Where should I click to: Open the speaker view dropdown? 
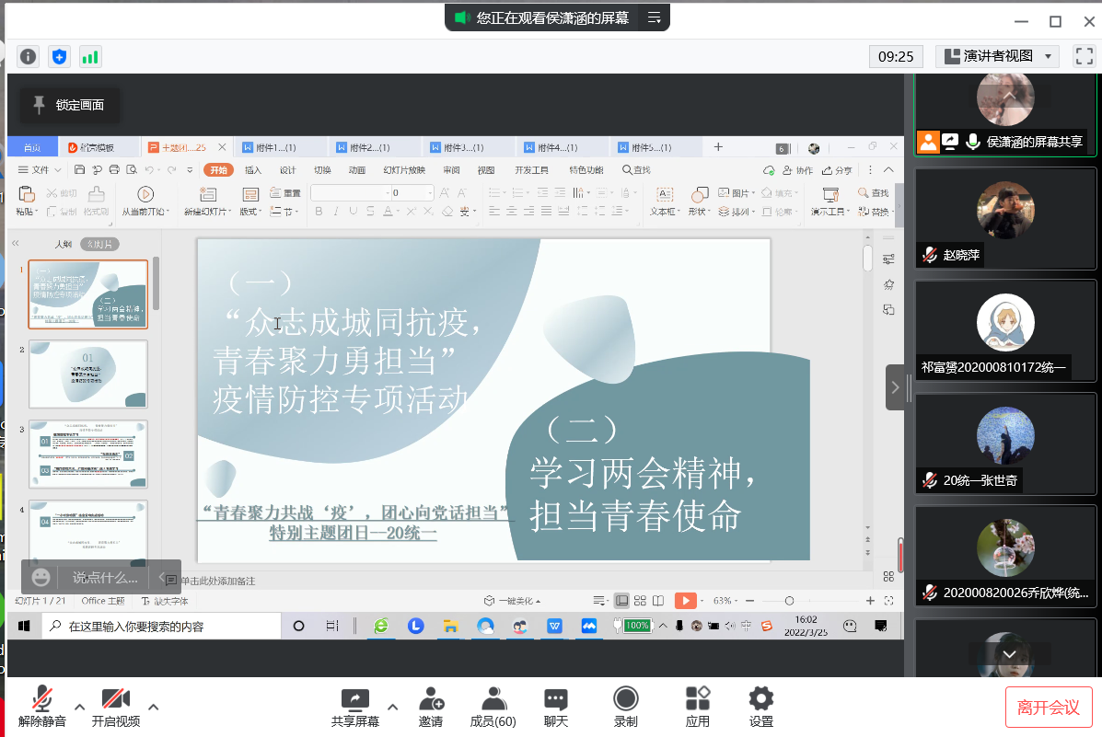[997, 56]
